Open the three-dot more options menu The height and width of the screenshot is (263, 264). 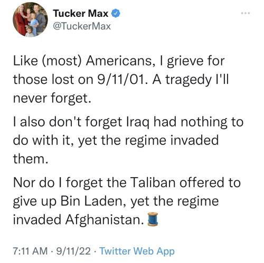click(246, 13)
